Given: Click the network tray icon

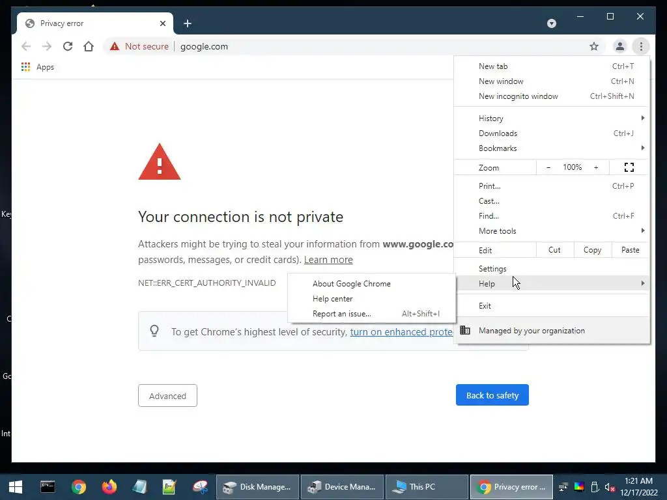Looking at the screenshot, I should coord(563,487).
